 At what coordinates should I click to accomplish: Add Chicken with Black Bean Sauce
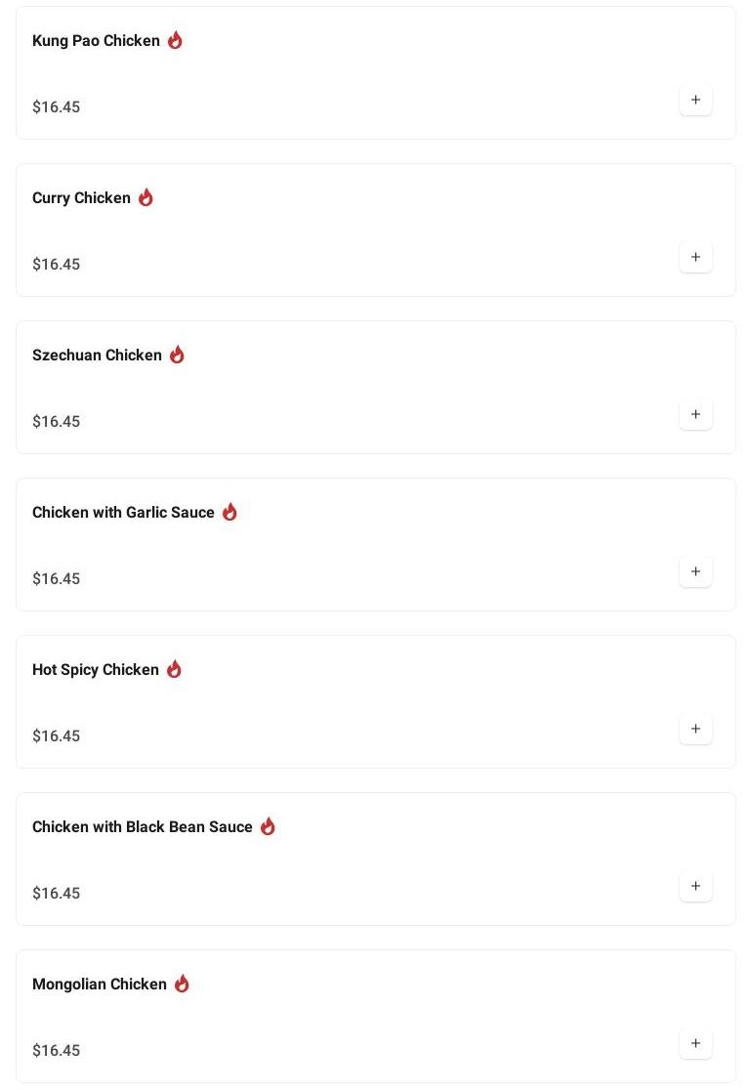tap(695, 886)
